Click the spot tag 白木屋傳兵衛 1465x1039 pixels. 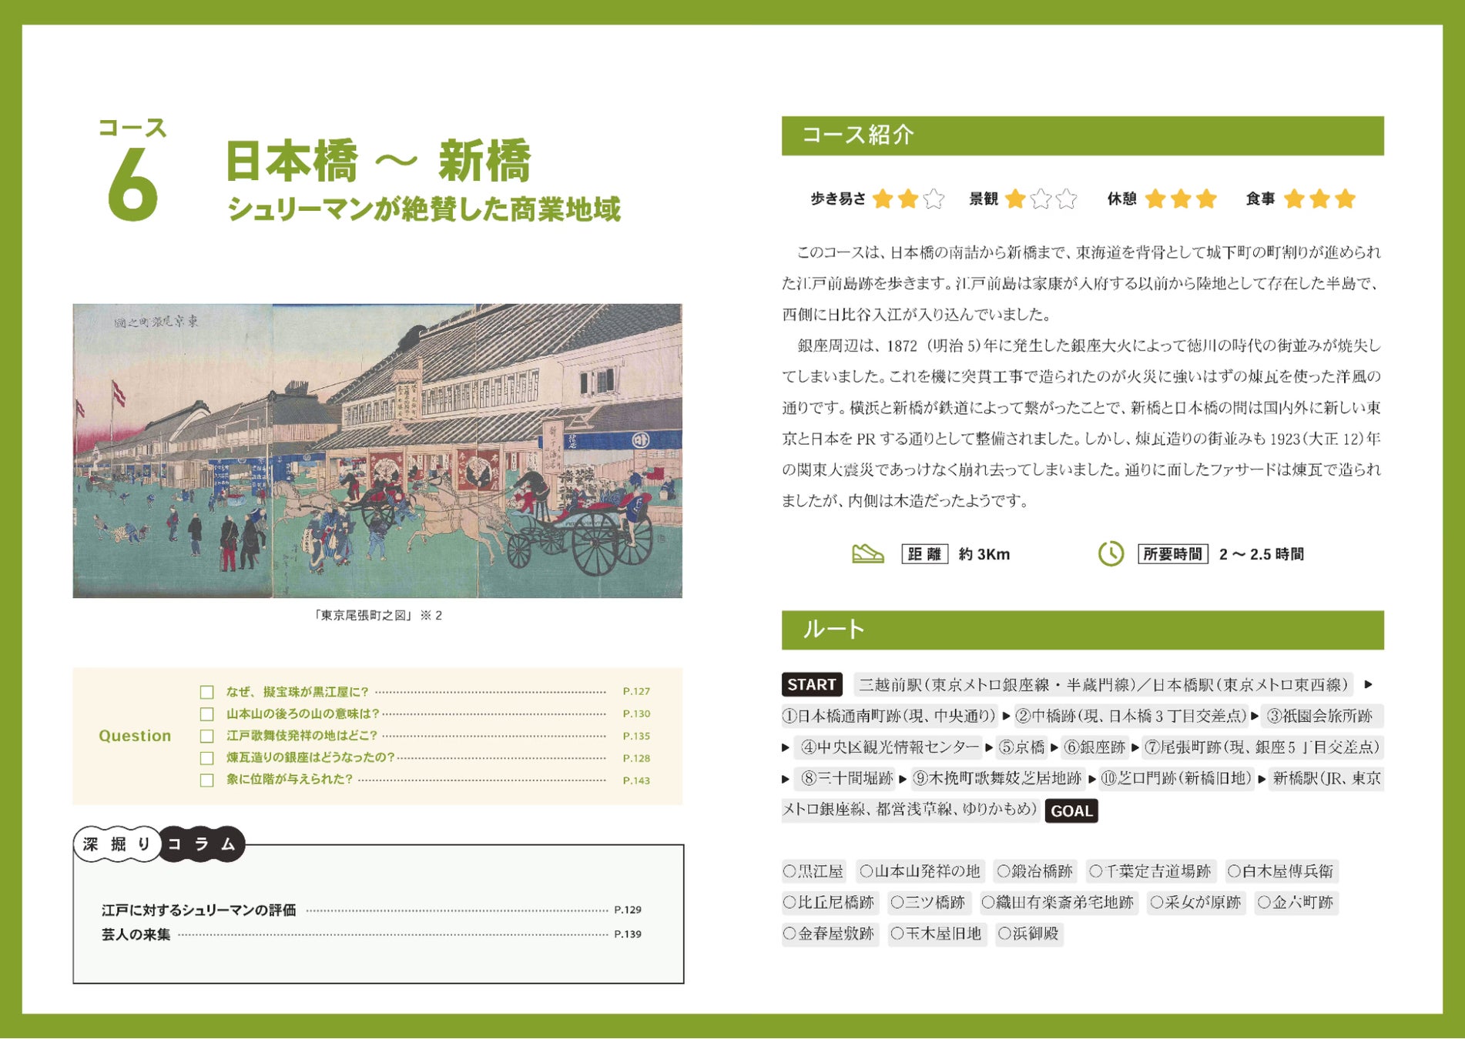coord(1282,872)
